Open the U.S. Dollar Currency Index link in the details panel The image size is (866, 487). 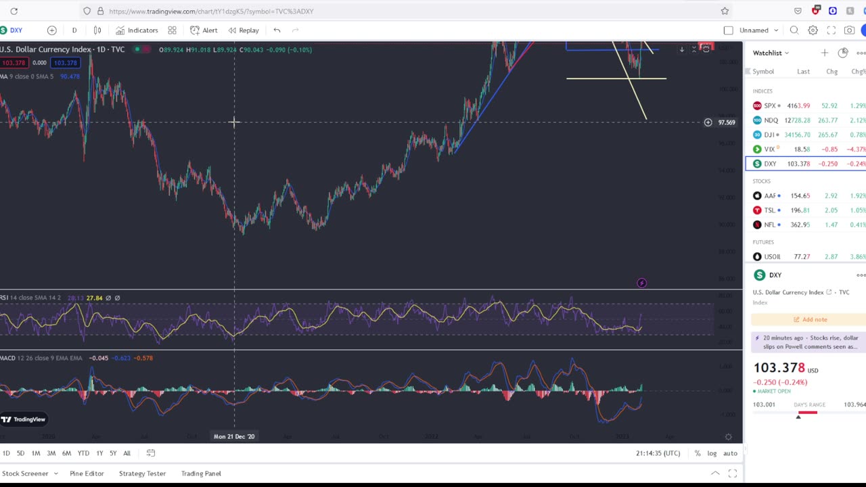[x=792, y=292]
